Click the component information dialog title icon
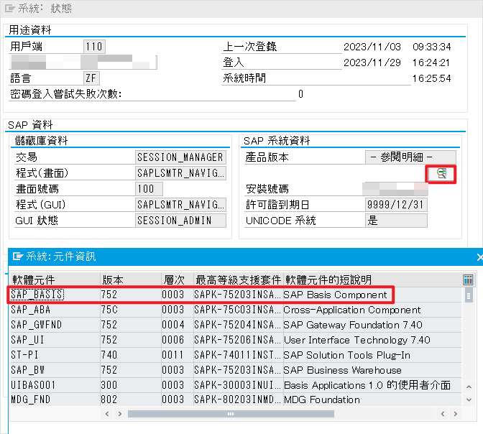The width and height of the screenshot is (483, 434). point(17,256)
